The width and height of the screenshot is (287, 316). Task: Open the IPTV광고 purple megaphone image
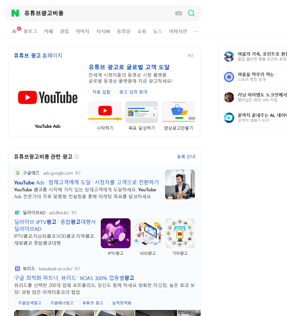[116, 233]
